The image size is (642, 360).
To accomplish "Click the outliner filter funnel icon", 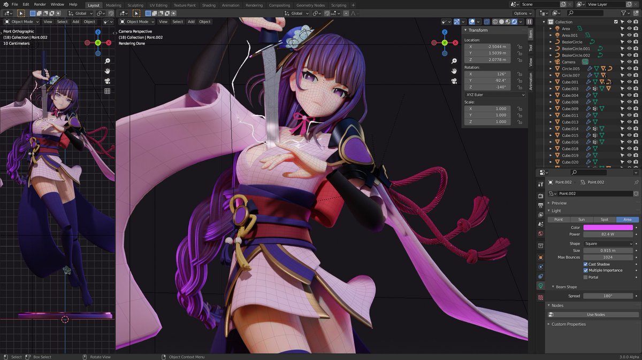I will tap(622, 13).
